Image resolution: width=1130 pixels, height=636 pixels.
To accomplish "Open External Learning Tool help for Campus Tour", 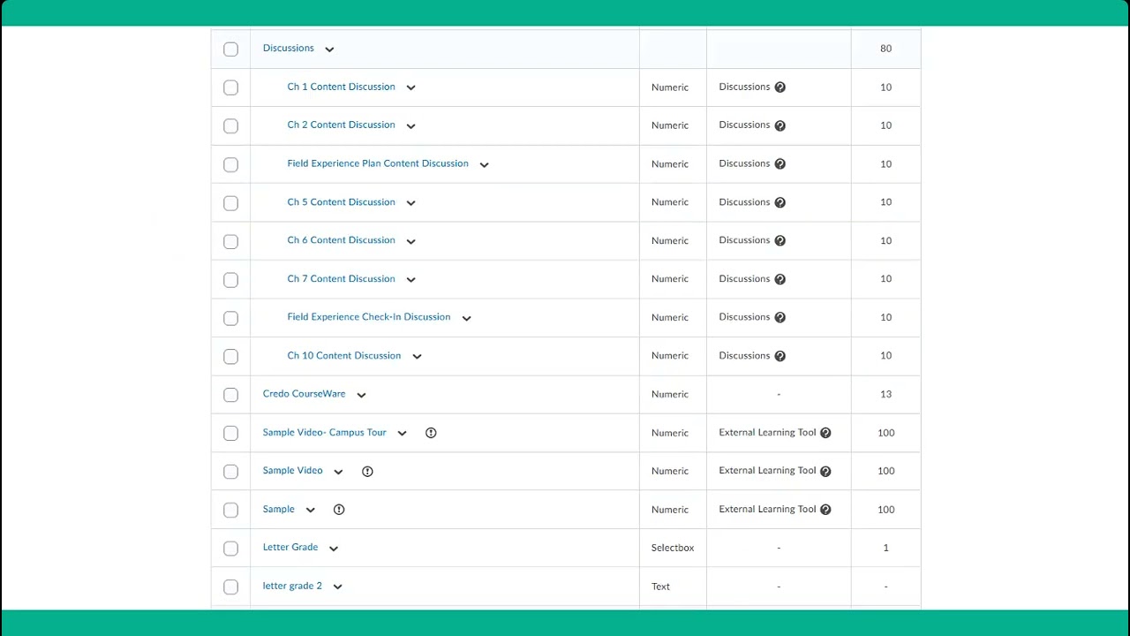I will (x=825, y=433).
